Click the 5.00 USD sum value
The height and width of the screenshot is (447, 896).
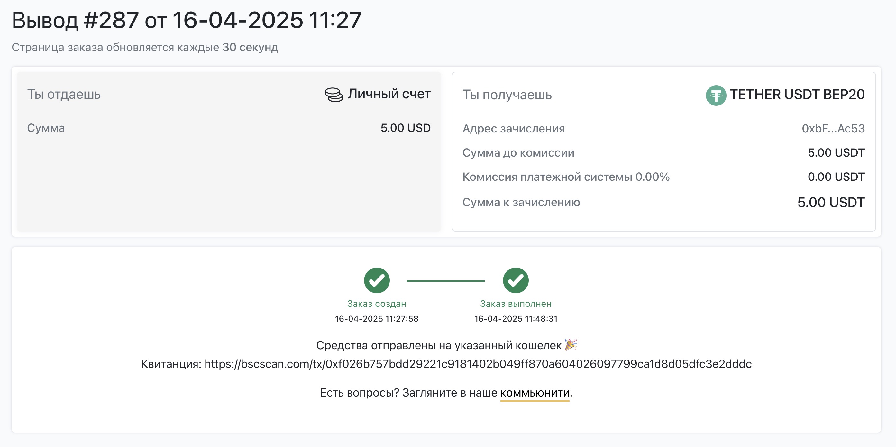tap(405, 128)
